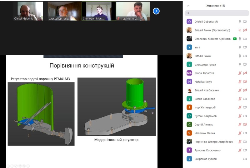Image resolution: width=250 pixels, height=168 pixels.
Task: Click muted microphone icon for Ярослав Косюченко
Action: (240, 150)
